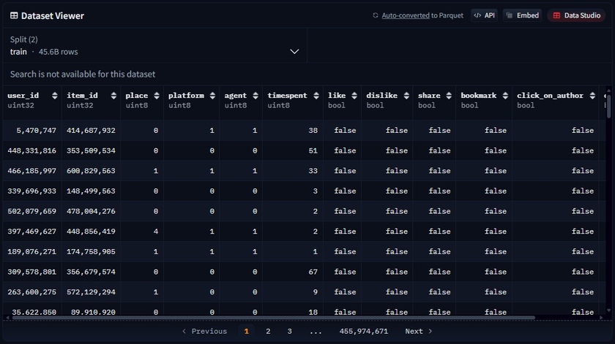Click the Dataset Viewer table icon

click(x=14, y=15)
